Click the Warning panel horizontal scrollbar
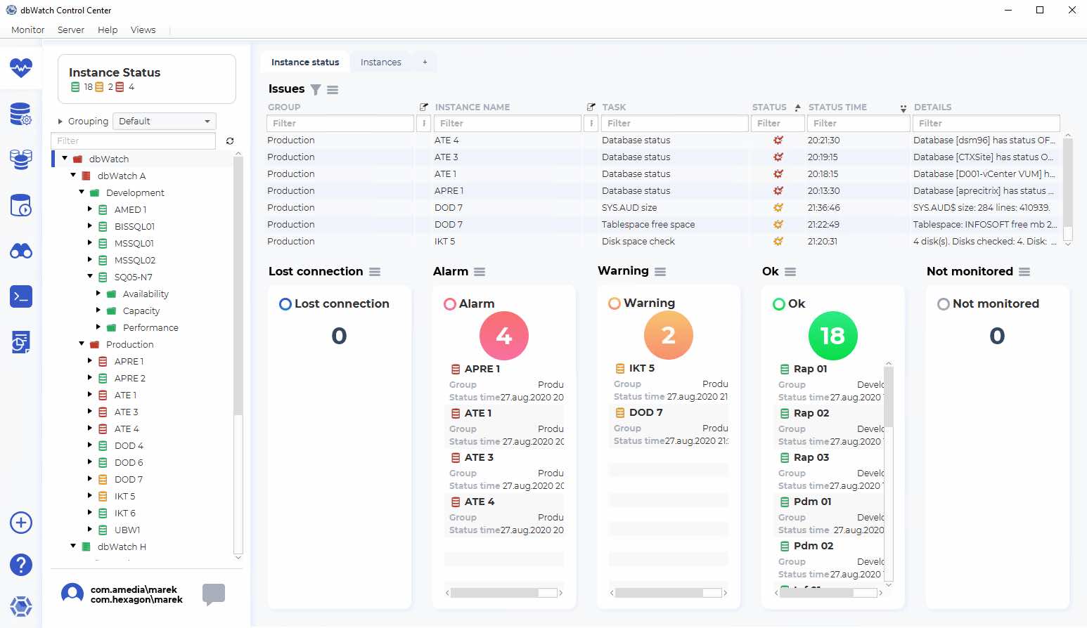The image size is (1087, 628). pos(659,593)
